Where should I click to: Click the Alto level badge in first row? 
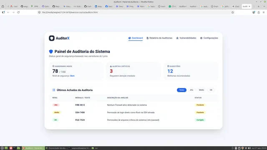[56, 105]
